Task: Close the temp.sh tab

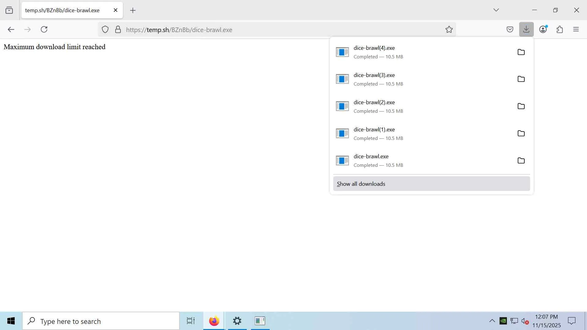Action: click(x=116, y=10)
